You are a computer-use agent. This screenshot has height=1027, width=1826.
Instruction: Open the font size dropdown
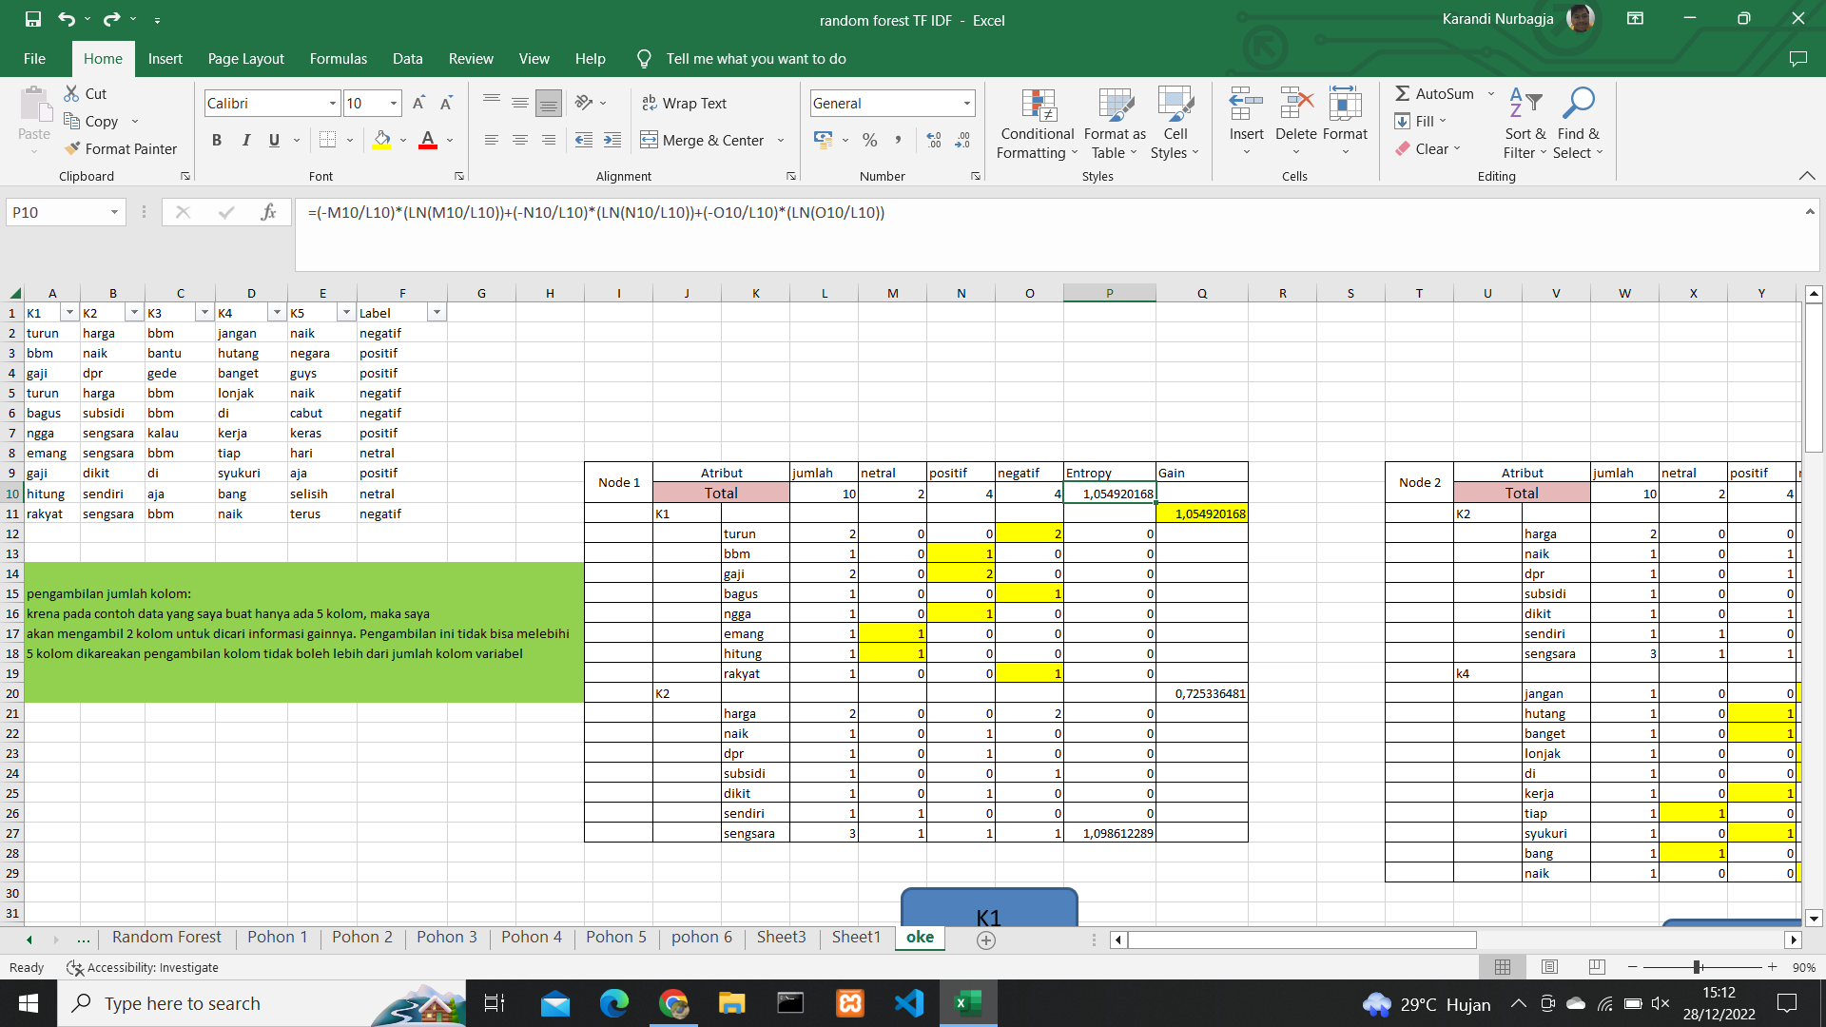[x=394, y=103]
